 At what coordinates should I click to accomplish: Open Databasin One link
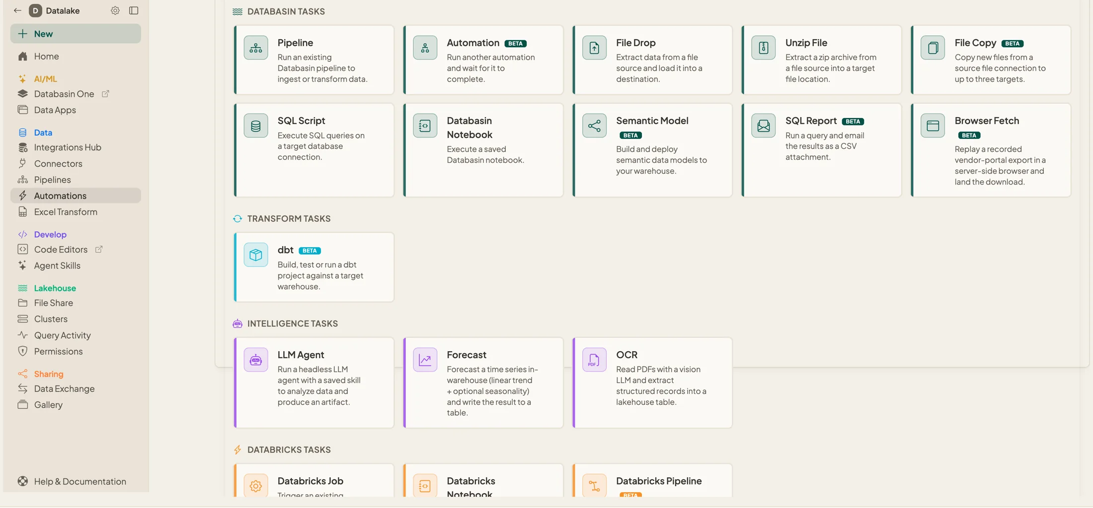(x=64, y=94)
